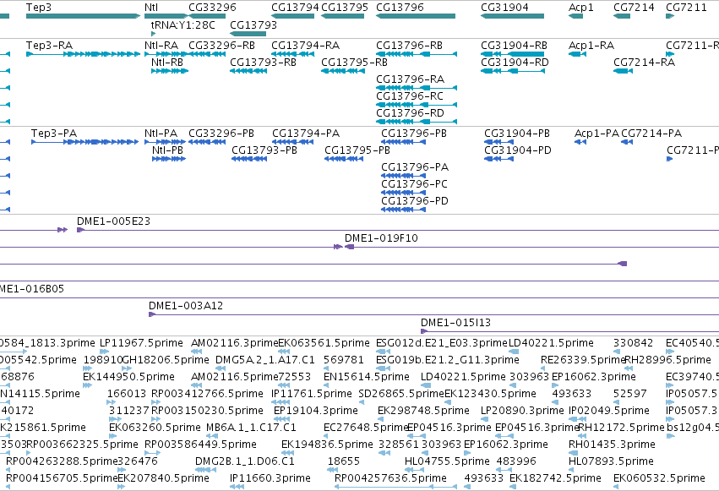Viewport: 719px width, 491px height.
Task: Select the CG13796-RB transcript
Action: (417, 54)
